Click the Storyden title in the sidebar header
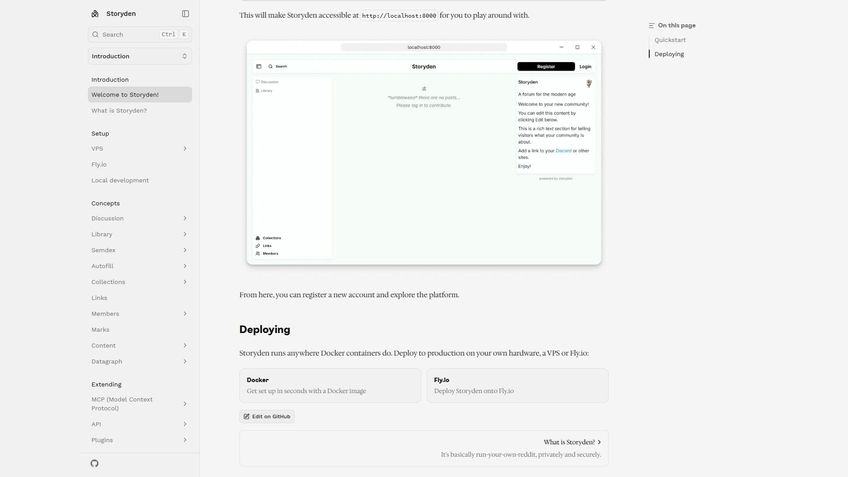 point(121,14)
